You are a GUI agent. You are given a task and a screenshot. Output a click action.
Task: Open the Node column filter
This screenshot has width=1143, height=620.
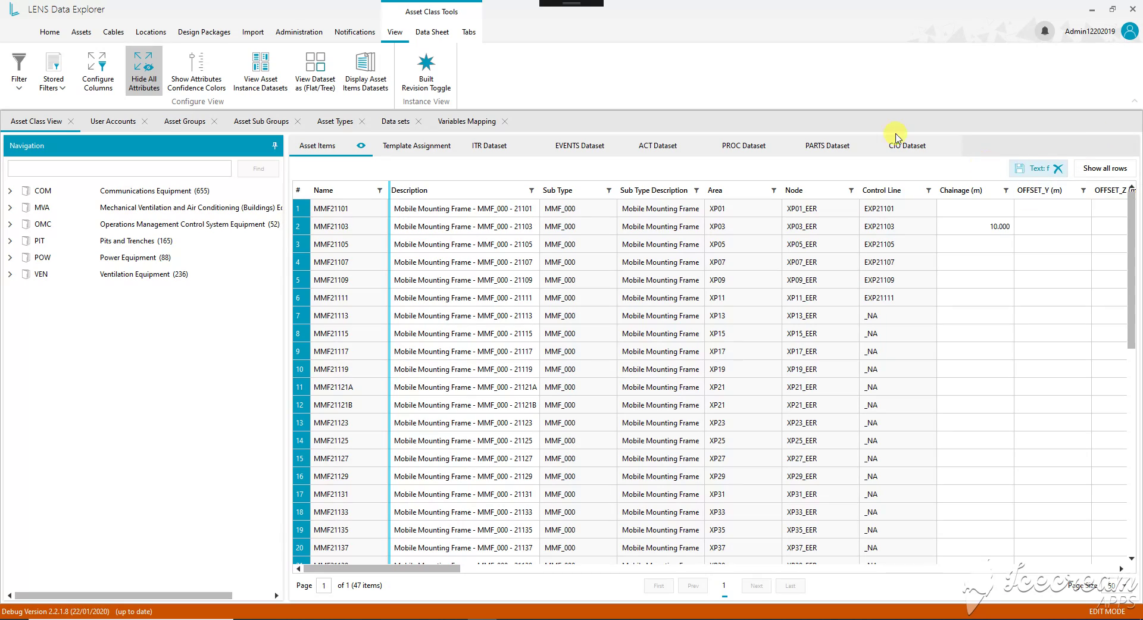click(x=851, y=190)
